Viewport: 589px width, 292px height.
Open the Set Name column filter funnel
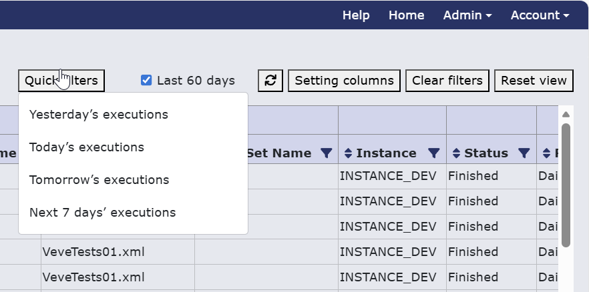click(327, 153)
